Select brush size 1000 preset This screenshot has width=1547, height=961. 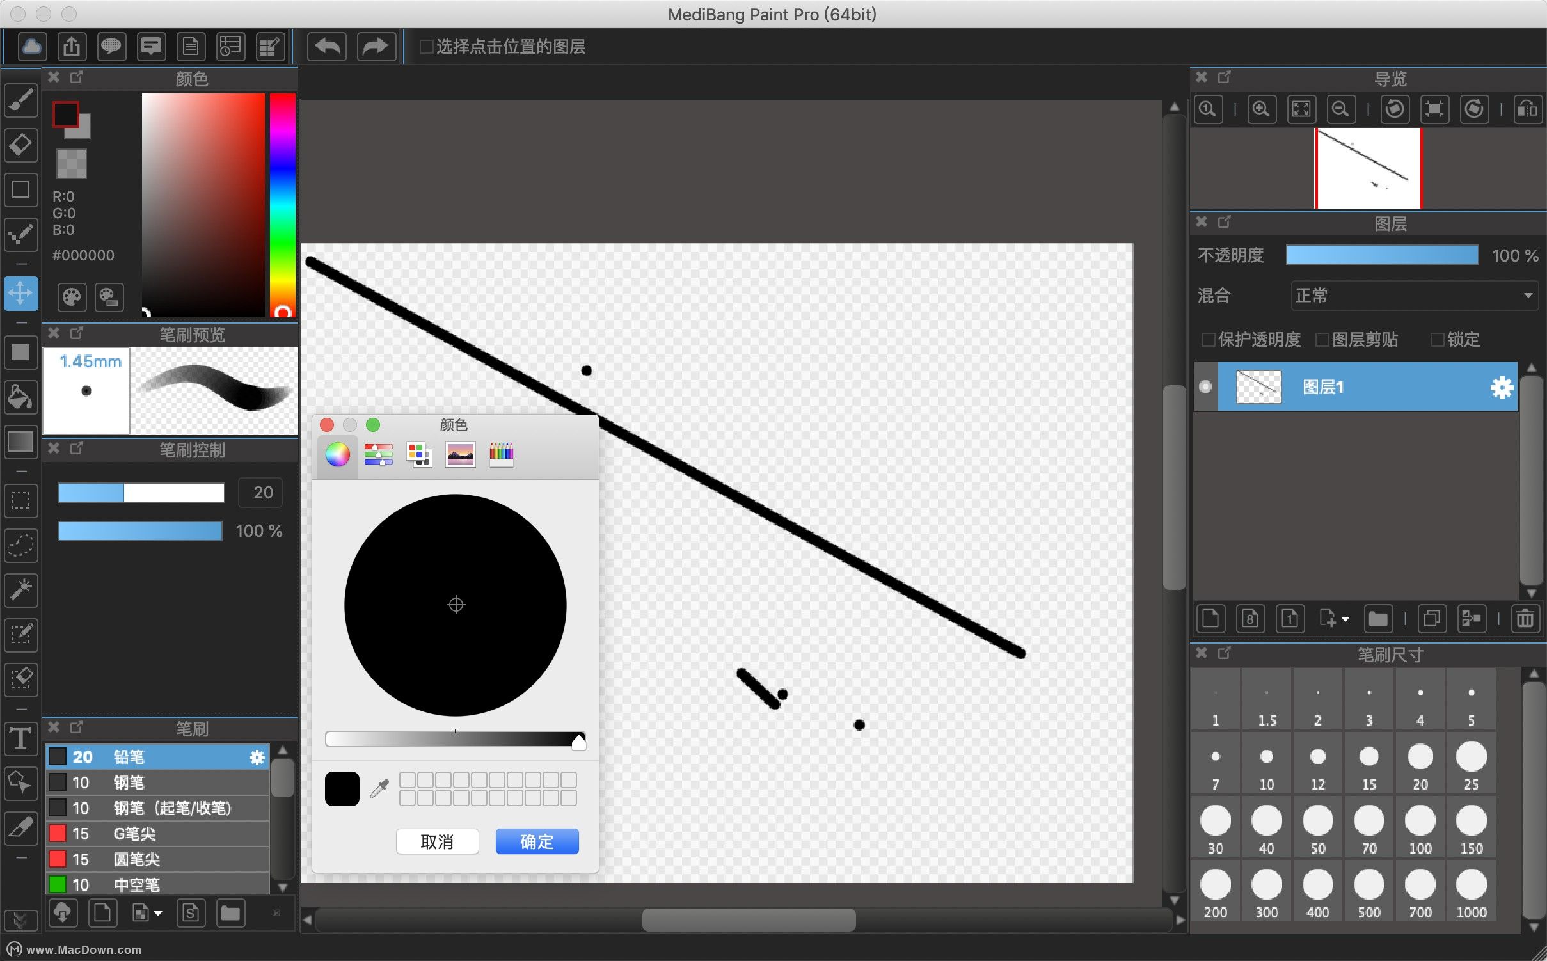[x=1472, y=892]
